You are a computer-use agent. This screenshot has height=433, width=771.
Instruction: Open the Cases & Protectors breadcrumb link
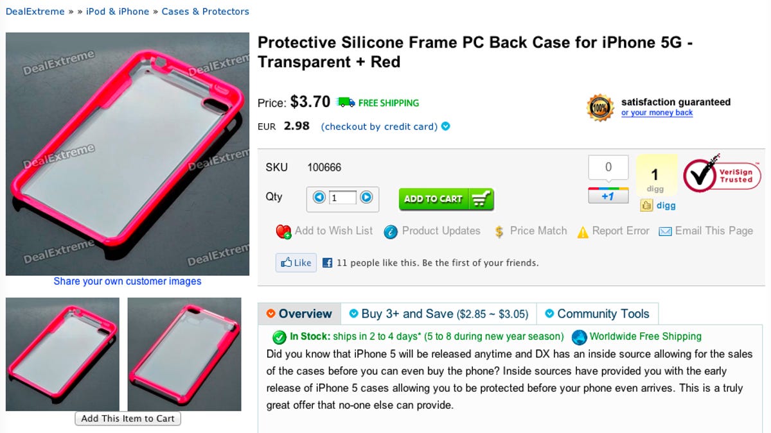tap(205, 11)
